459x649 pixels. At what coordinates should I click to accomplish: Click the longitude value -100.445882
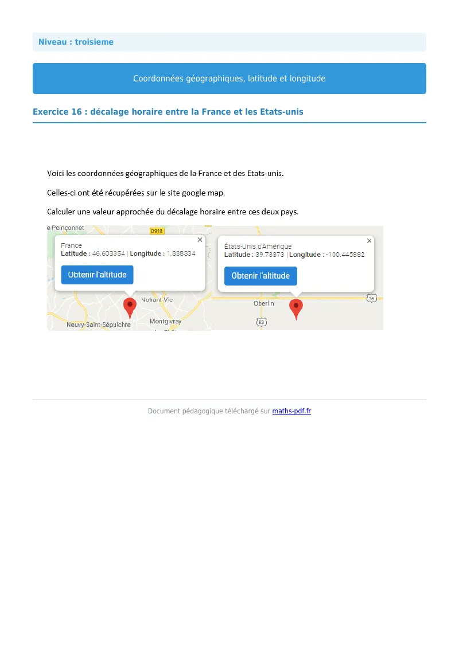pyautogui.click(x=345, y=255)
